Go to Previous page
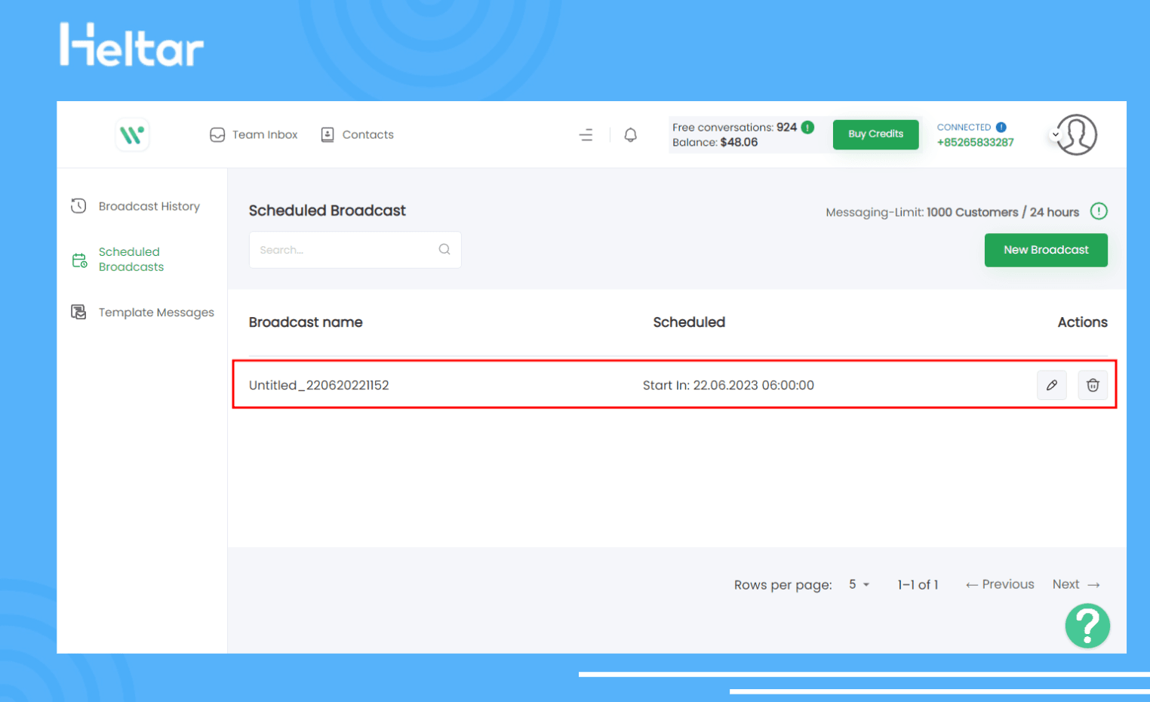 [x=1000, y=584]
